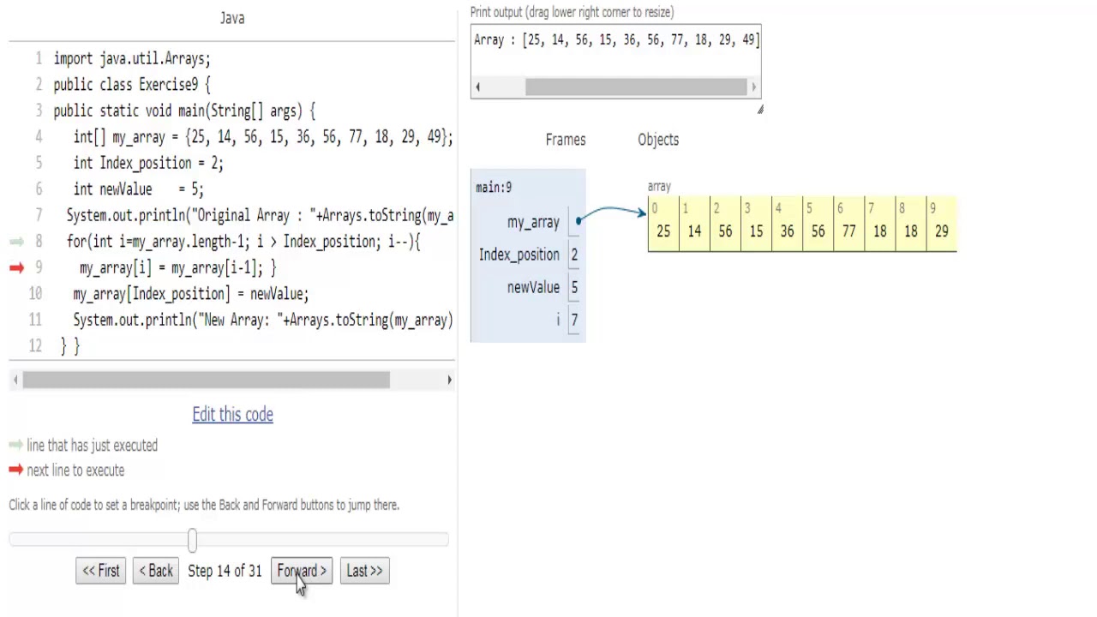This screenshot has width=1097, height=617.
Task: Click variable i value 7 in frame
Action: coord(574,320)
